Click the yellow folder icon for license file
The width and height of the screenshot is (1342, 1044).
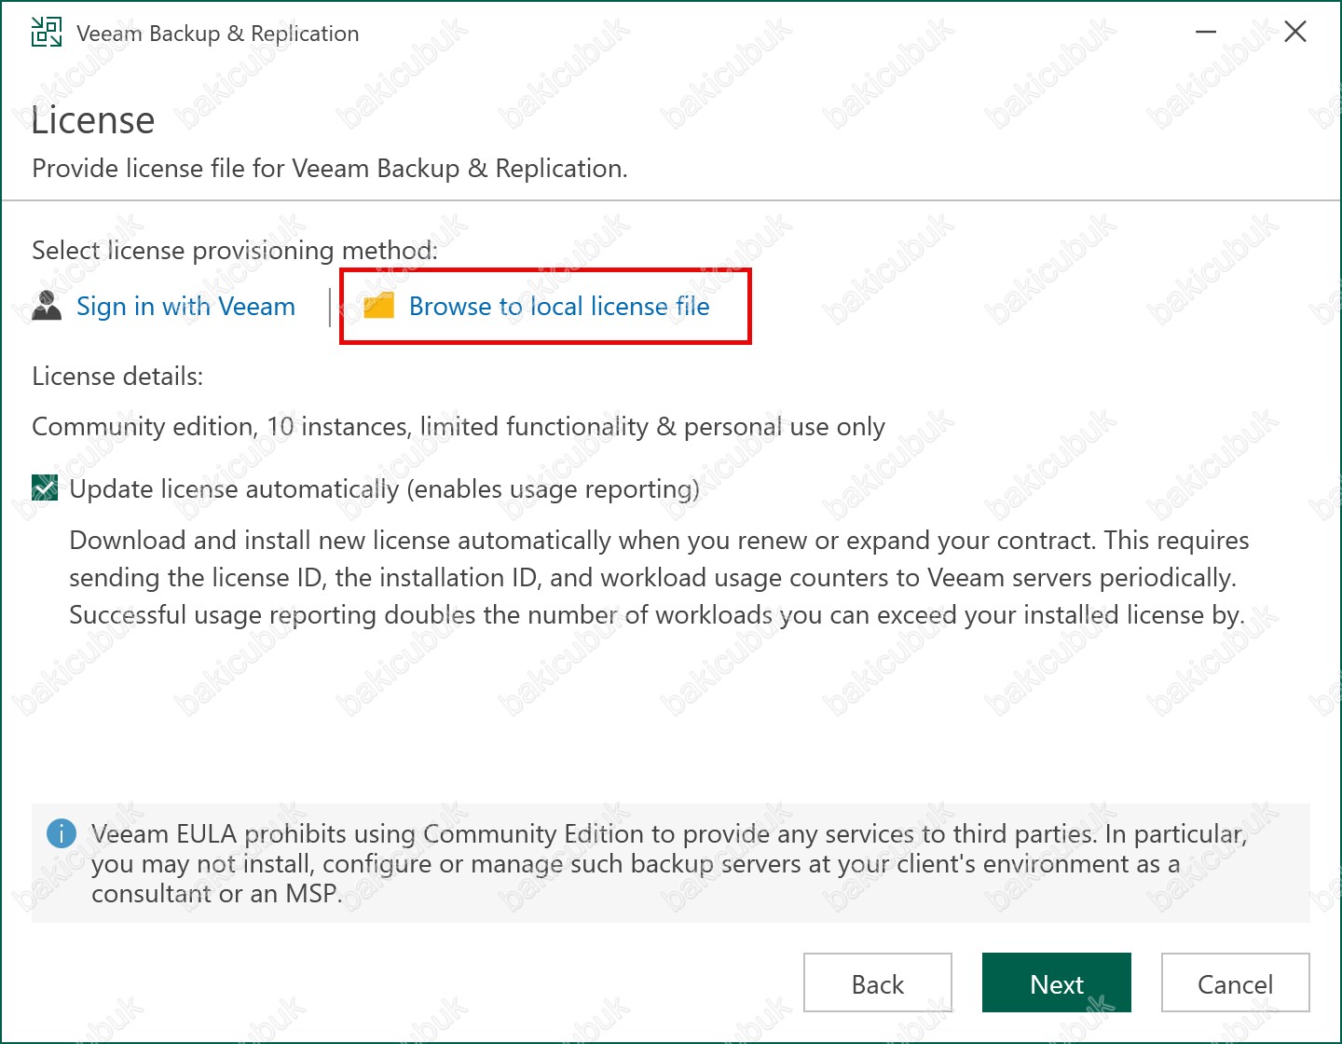(378, 305)
